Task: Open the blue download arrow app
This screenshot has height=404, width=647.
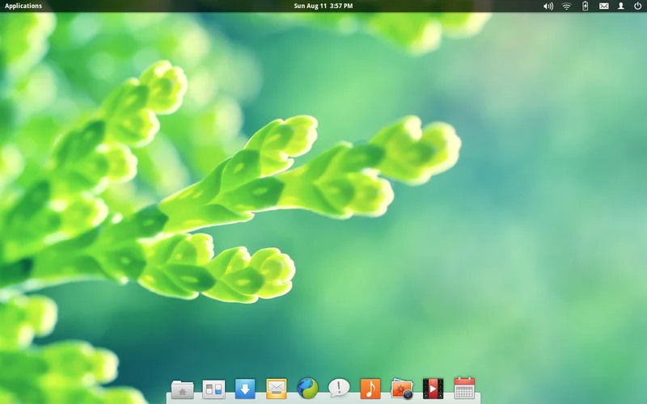Action: [x=245, y=389]
